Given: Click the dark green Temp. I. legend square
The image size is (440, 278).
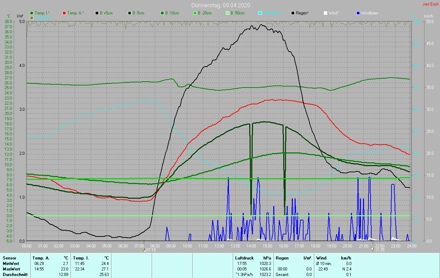Looking at the screenshot, I should pyautogui.click(x=32, y=13).
